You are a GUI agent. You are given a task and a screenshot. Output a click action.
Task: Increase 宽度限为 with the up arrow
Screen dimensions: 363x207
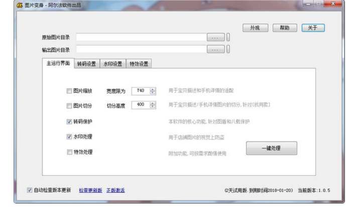tap(153, 89)
